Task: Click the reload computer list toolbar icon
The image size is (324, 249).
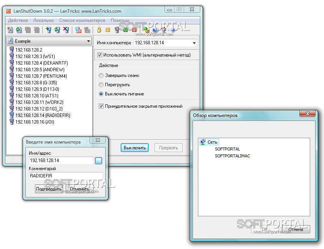Action: point(19,30)
